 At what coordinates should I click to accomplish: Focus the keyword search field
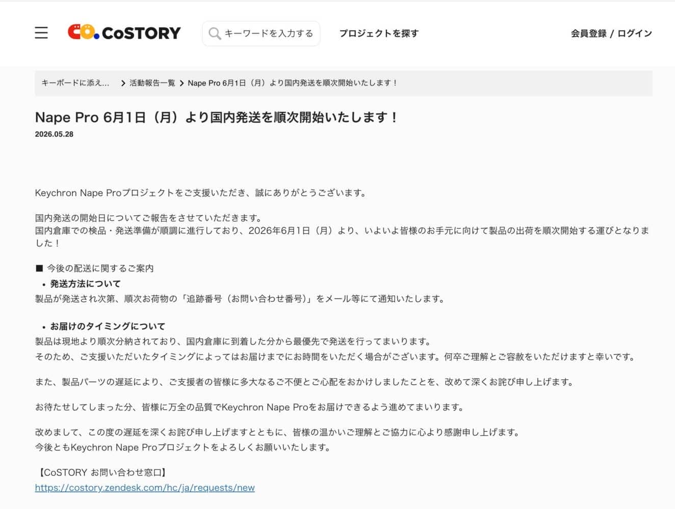[x=261, y=34]
